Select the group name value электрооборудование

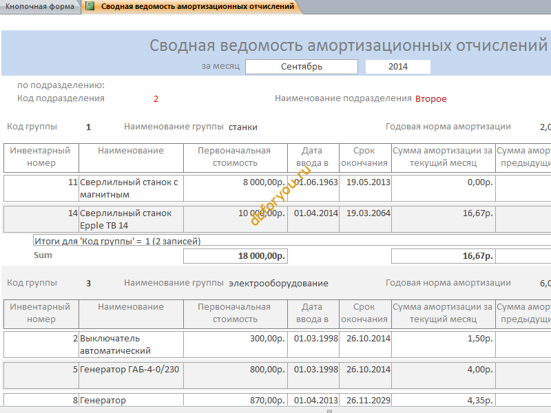278,283
